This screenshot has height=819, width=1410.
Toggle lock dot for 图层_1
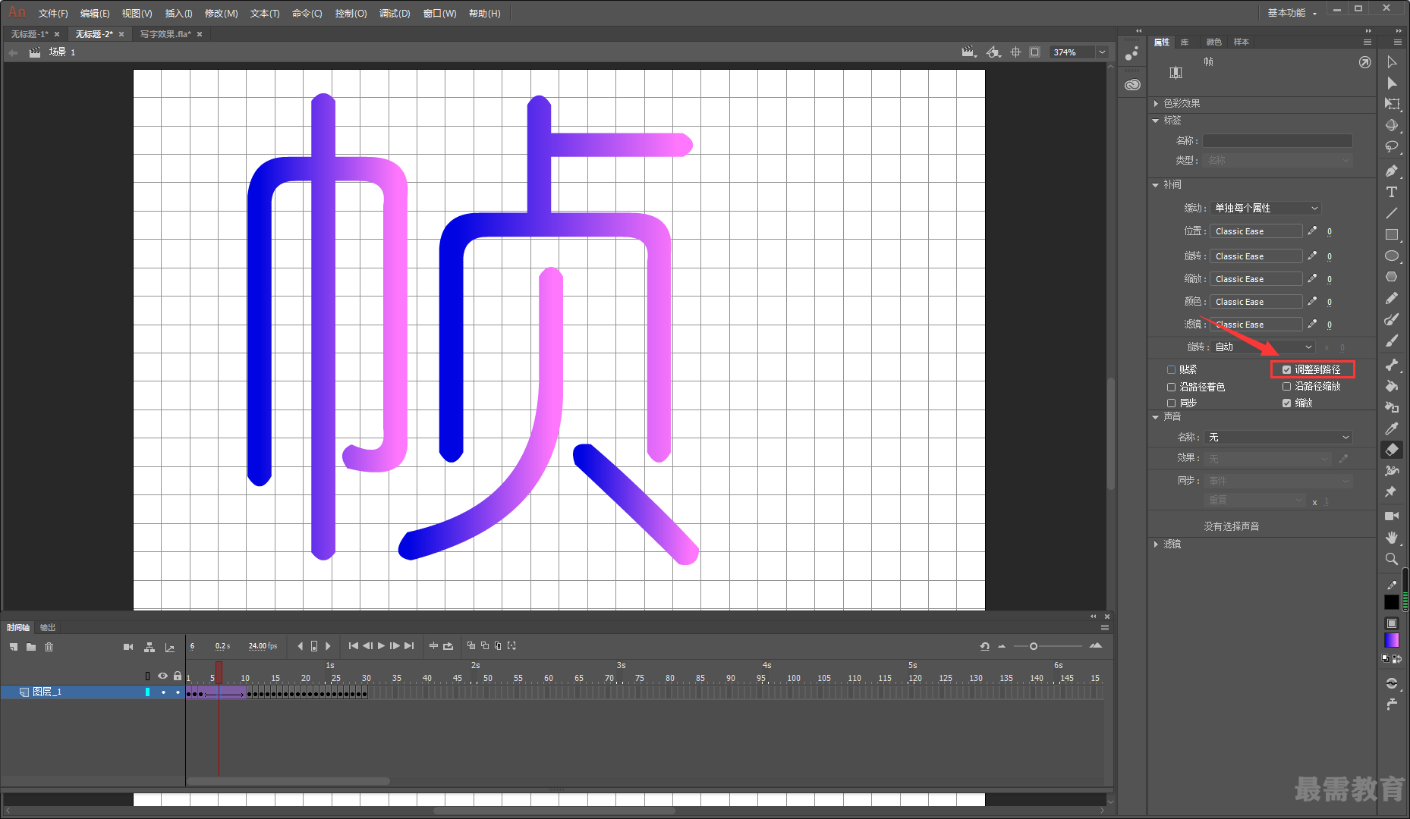coord(178,692)
